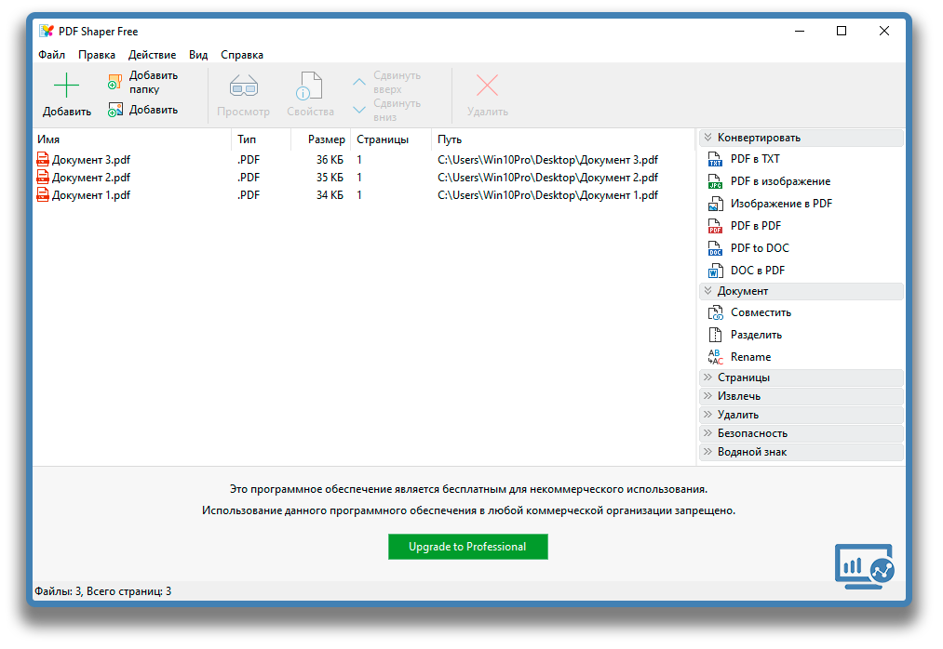Click Совместить merge icon
The image size is (943, 649).
(x=715, y=312)
